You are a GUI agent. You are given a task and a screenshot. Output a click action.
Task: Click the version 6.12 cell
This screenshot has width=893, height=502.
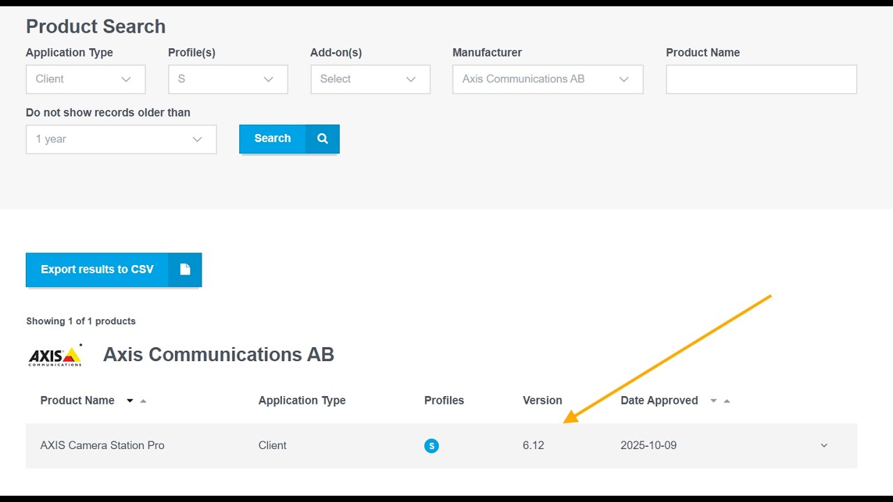click(x=533, y=446)
